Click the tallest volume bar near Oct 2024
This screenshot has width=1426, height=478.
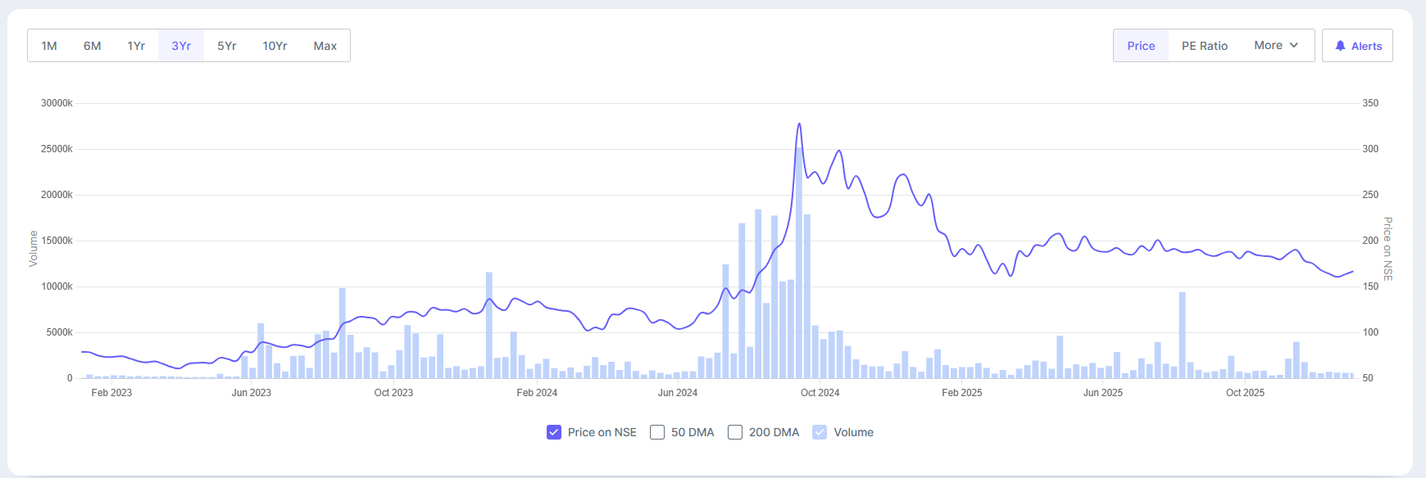tap(799, 262)
